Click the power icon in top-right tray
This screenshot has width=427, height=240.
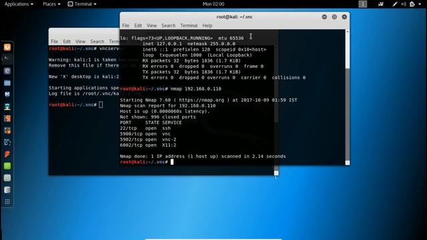[x=412, y=4]
